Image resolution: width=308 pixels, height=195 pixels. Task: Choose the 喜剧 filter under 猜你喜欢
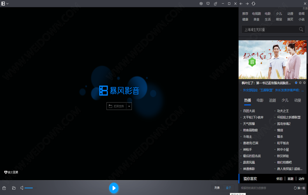(290, 179)
